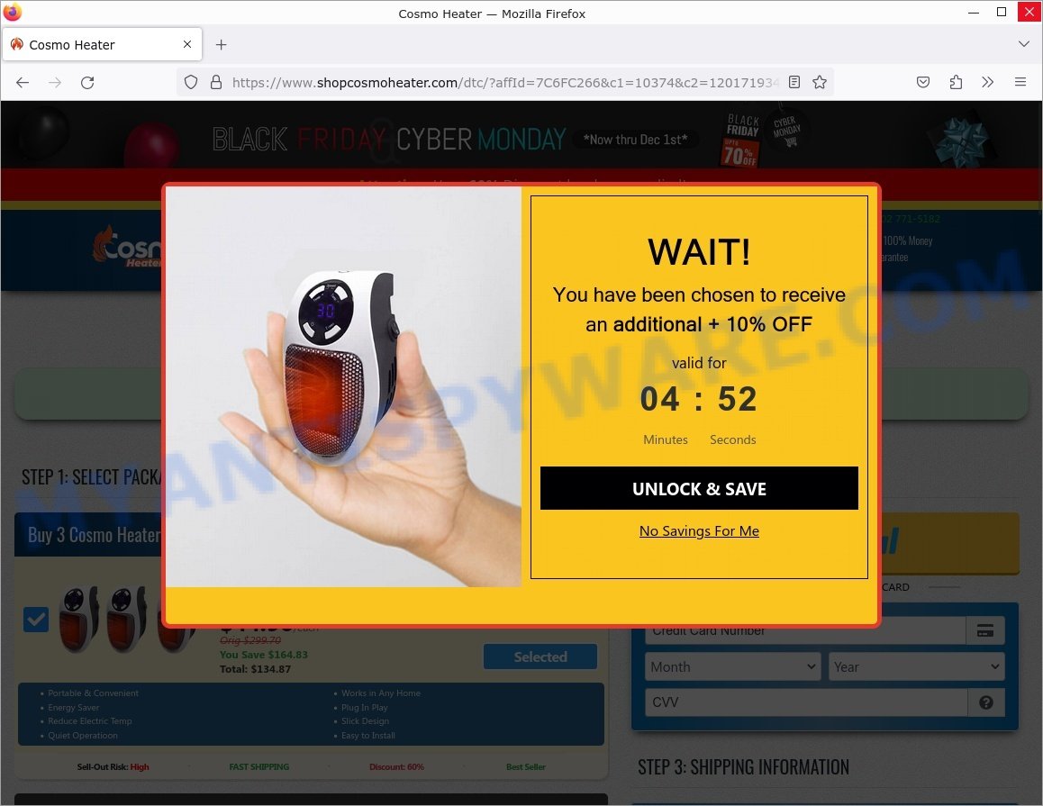The image size is (1043, 806).
Task: Click the forward navigation arrow
Action: 55,83
